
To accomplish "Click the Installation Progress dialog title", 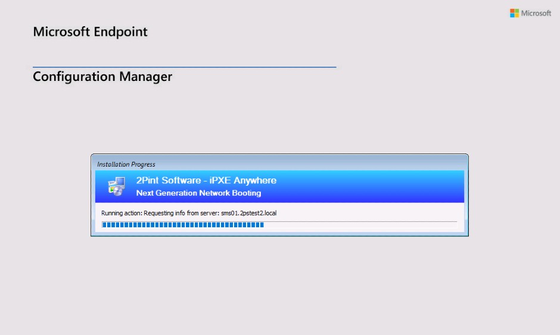I will click(126, 164).
